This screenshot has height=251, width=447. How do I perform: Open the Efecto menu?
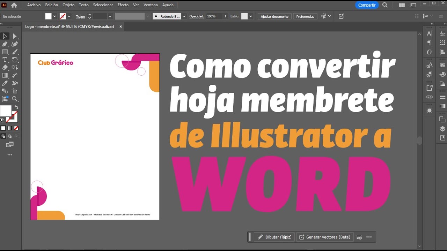coord(123,5)
